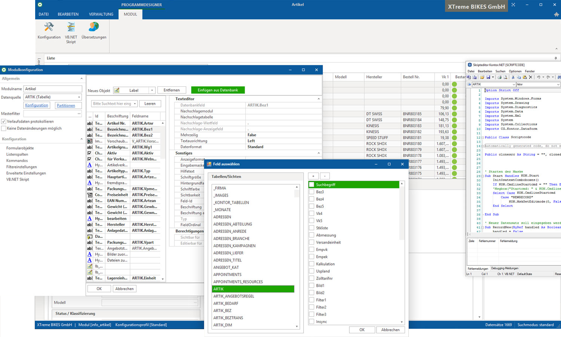
Task: Click the Partitionen link
Action: coord(66,105)
